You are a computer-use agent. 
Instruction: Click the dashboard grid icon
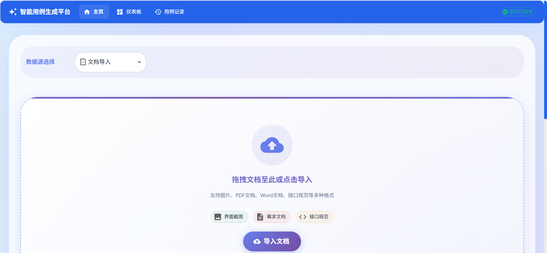[120, 12]
